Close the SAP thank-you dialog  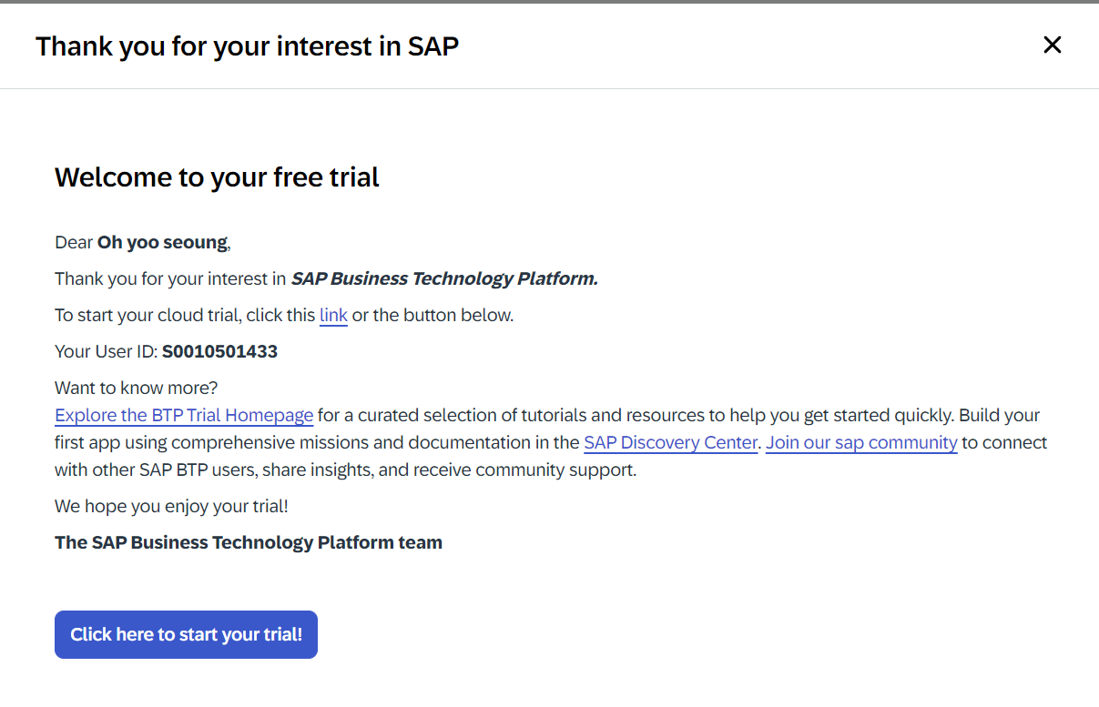click(x=1052, y=45)
